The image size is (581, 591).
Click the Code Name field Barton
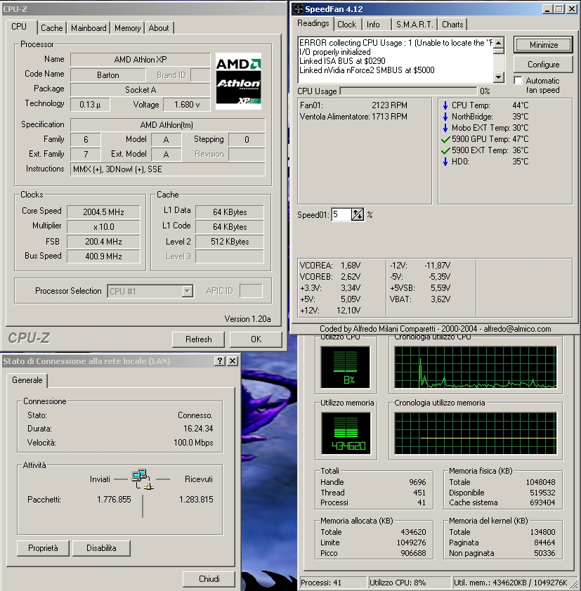point(107,75)
